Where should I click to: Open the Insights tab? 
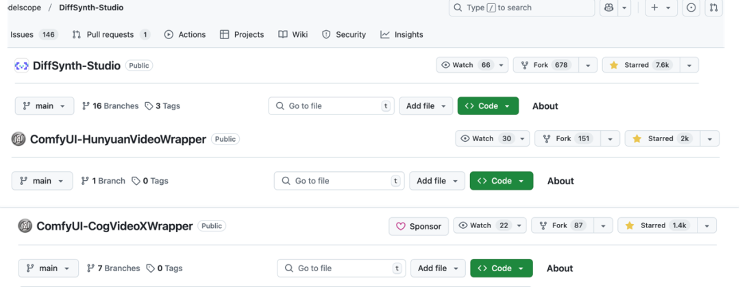pos(402,34)
